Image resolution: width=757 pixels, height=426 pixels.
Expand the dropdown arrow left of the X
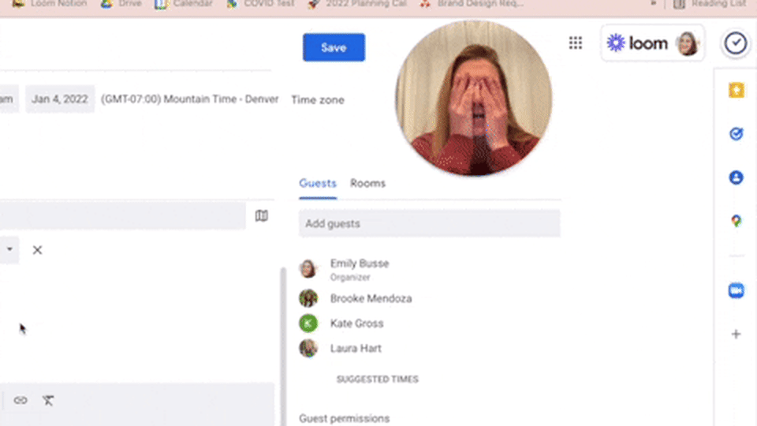point(9,249)
